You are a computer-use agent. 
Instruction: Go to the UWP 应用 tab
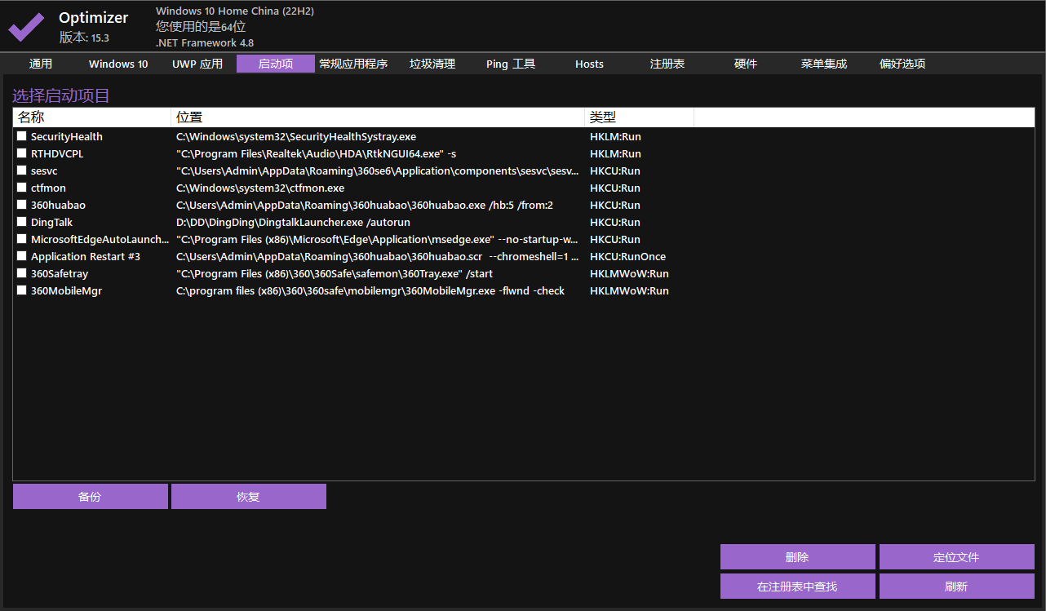[x=197, y=63]
